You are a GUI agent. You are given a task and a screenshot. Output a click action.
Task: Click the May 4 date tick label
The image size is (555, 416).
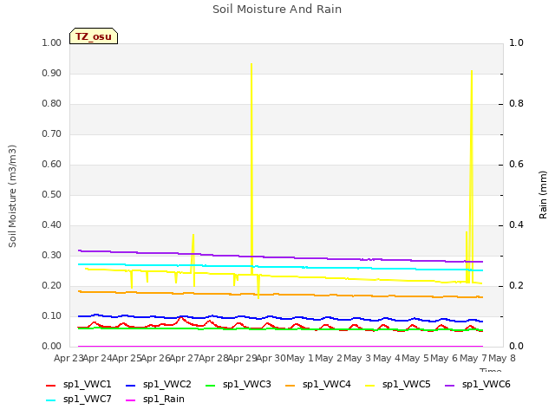[387, 358]
